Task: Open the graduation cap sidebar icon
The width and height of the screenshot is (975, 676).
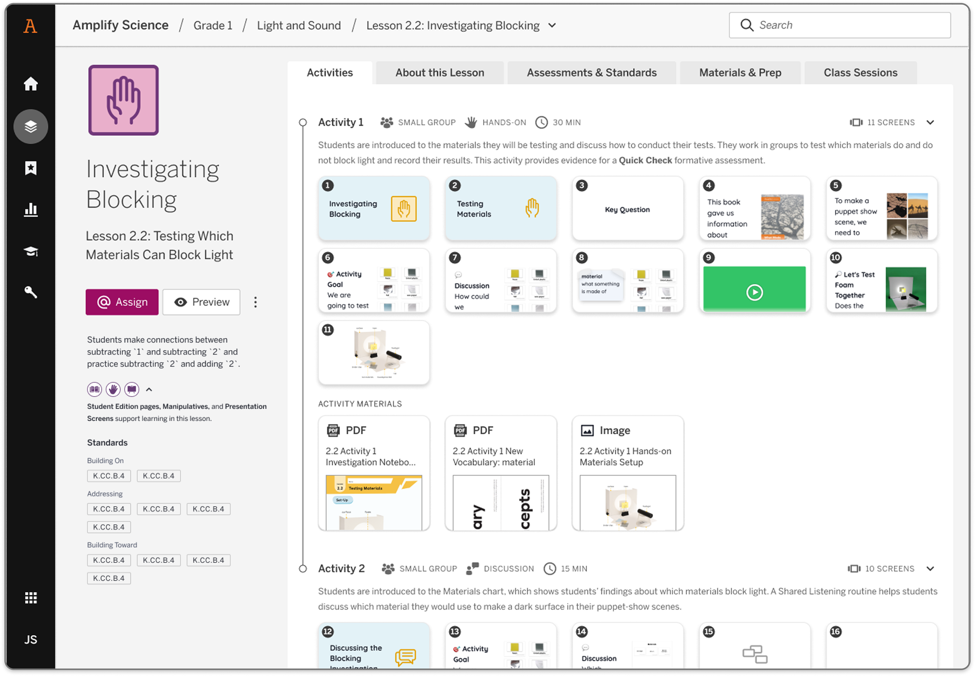Action: click(x=30, y=251)
